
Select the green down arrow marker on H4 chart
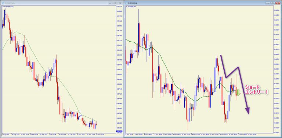[238, 92]
